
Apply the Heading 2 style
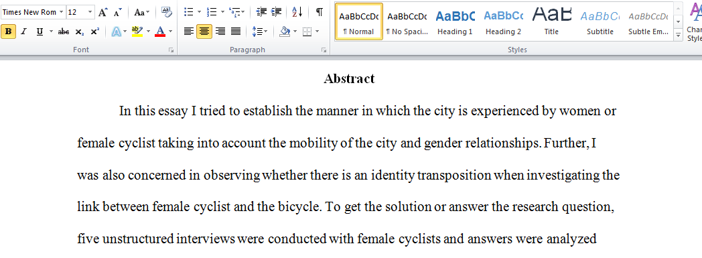point(503,21)
